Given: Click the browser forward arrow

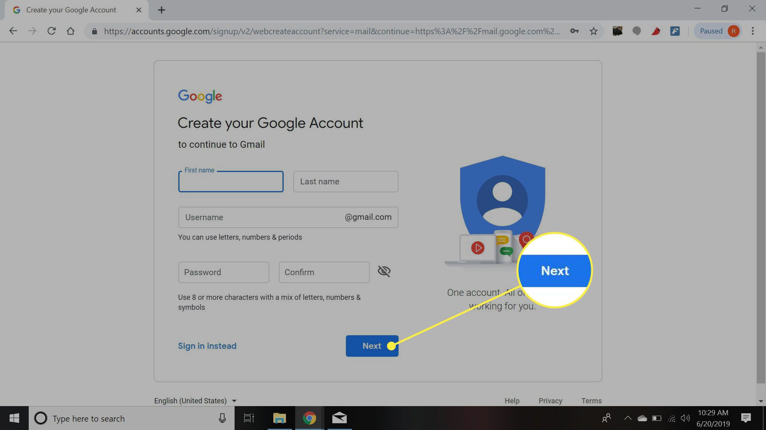Looking at the screenshot, I should pos(32,31).
